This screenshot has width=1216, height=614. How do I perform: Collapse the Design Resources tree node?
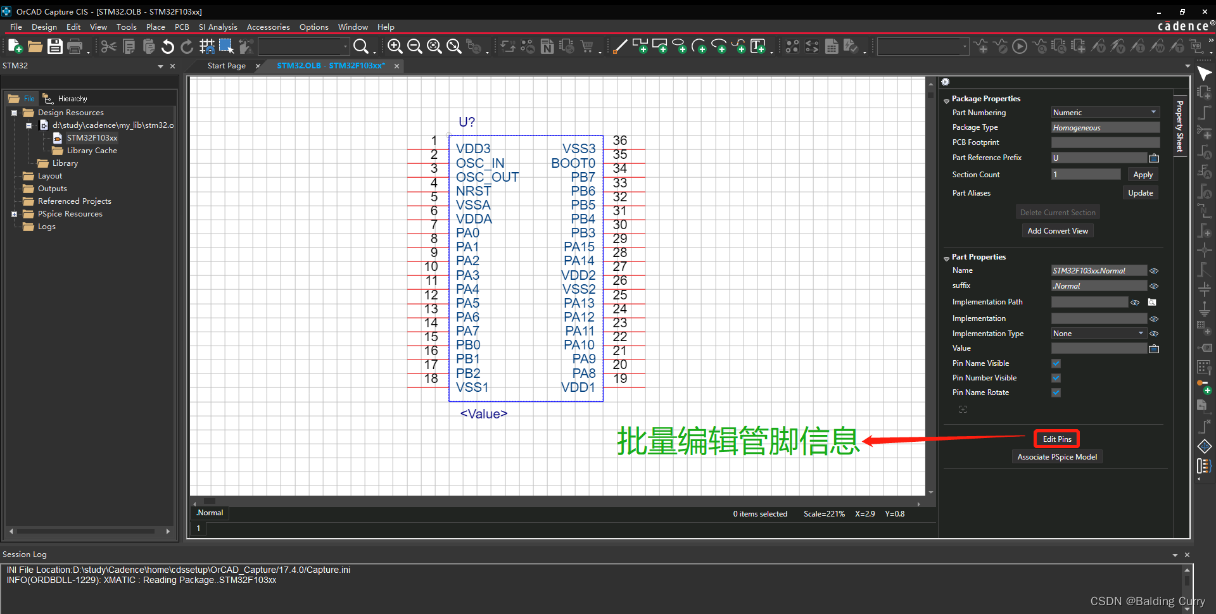14,113
